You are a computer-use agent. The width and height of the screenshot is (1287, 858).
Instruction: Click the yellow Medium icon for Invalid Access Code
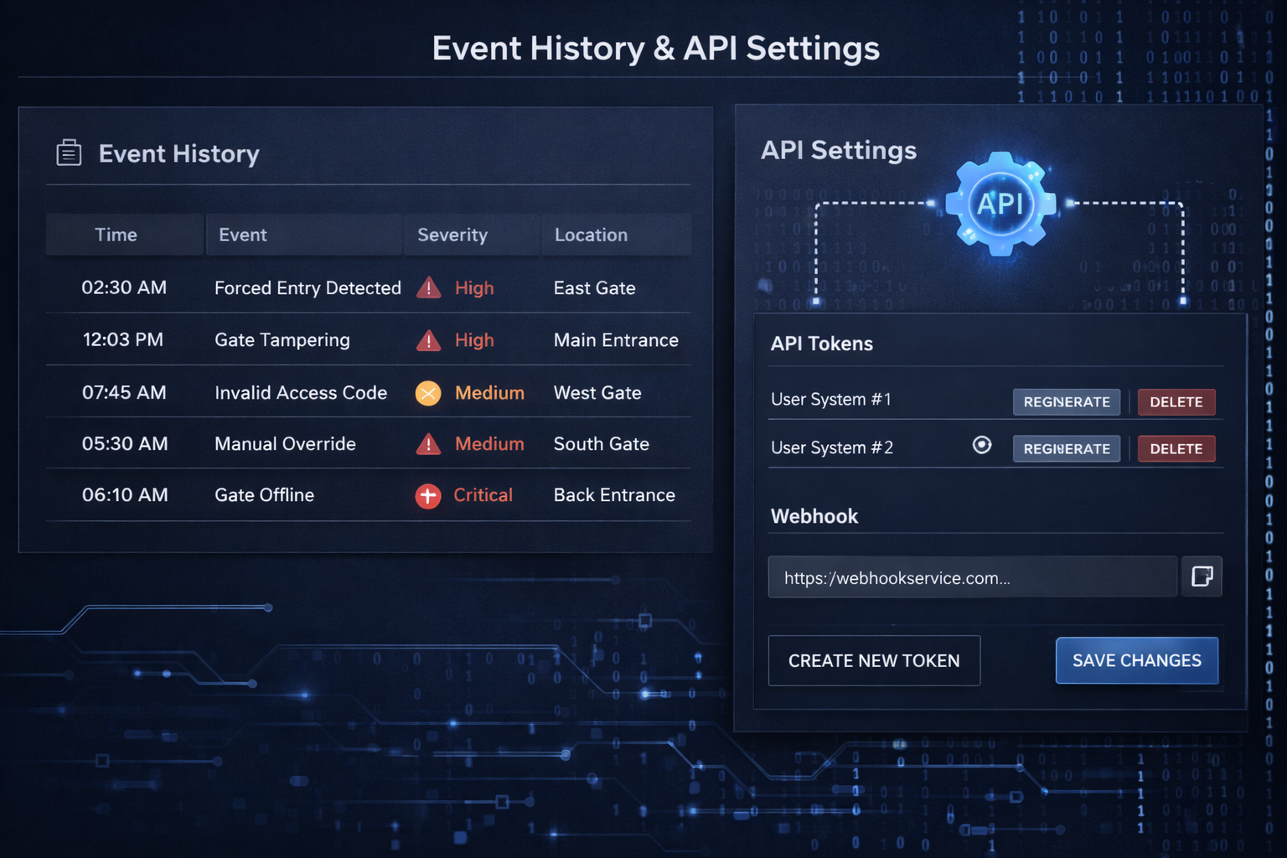(428, 392)
